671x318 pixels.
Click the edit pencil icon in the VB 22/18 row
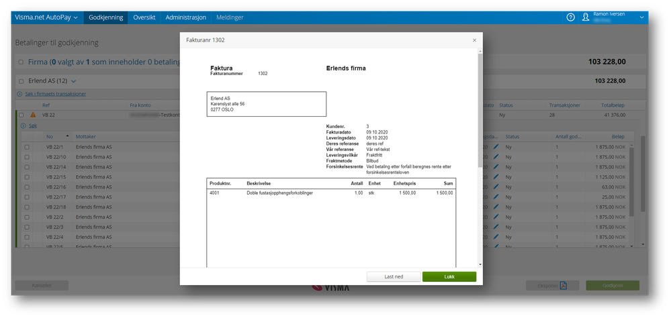(x=496, y=207)
